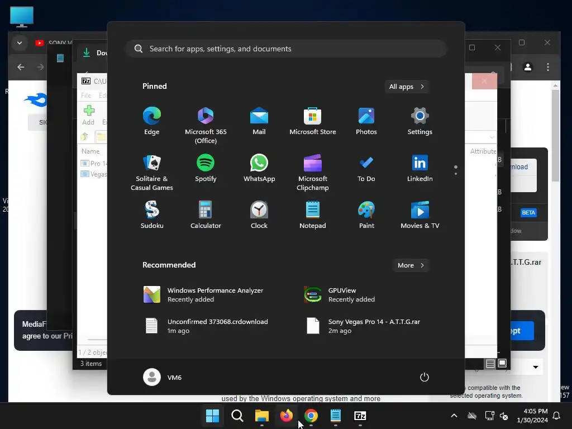Viewport: 572px width, 429px height.
Task: Open Notepad from pinned apps
Action: tap(313, 215)
